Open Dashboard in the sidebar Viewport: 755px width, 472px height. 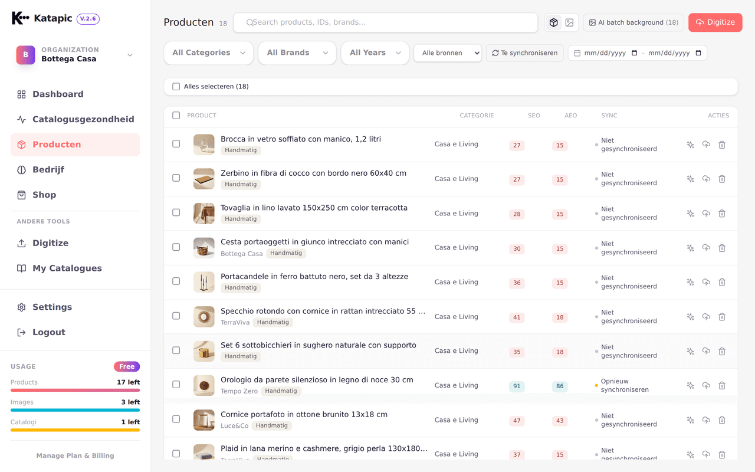tap(75, 94)
